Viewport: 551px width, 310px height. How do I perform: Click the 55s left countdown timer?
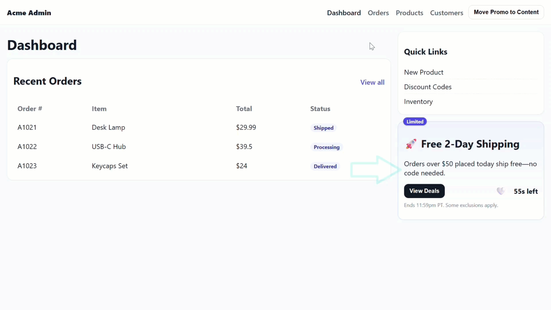pyautogui.click(x=525, y=191)
